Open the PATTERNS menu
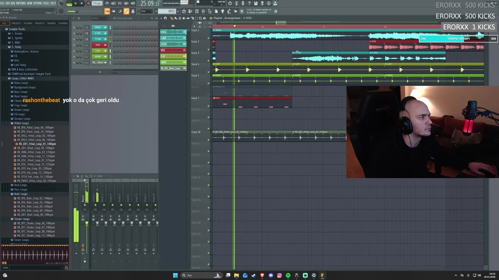 tap(21, 3)
